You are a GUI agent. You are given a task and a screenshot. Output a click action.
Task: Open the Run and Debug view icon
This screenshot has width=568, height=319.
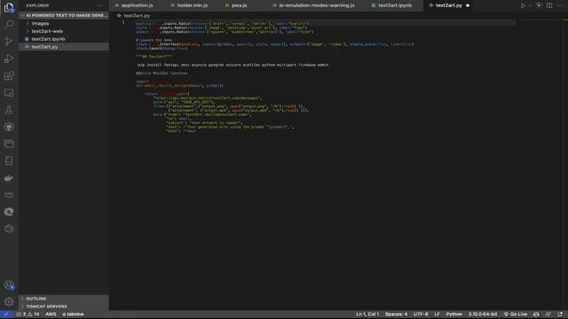pyautogui.click(x=9, y=58)
